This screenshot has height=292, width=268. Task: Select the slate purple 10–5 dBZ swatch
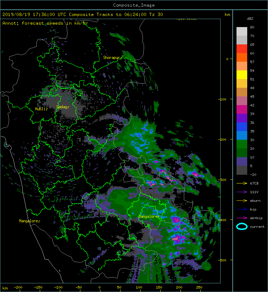click(242, 161)
